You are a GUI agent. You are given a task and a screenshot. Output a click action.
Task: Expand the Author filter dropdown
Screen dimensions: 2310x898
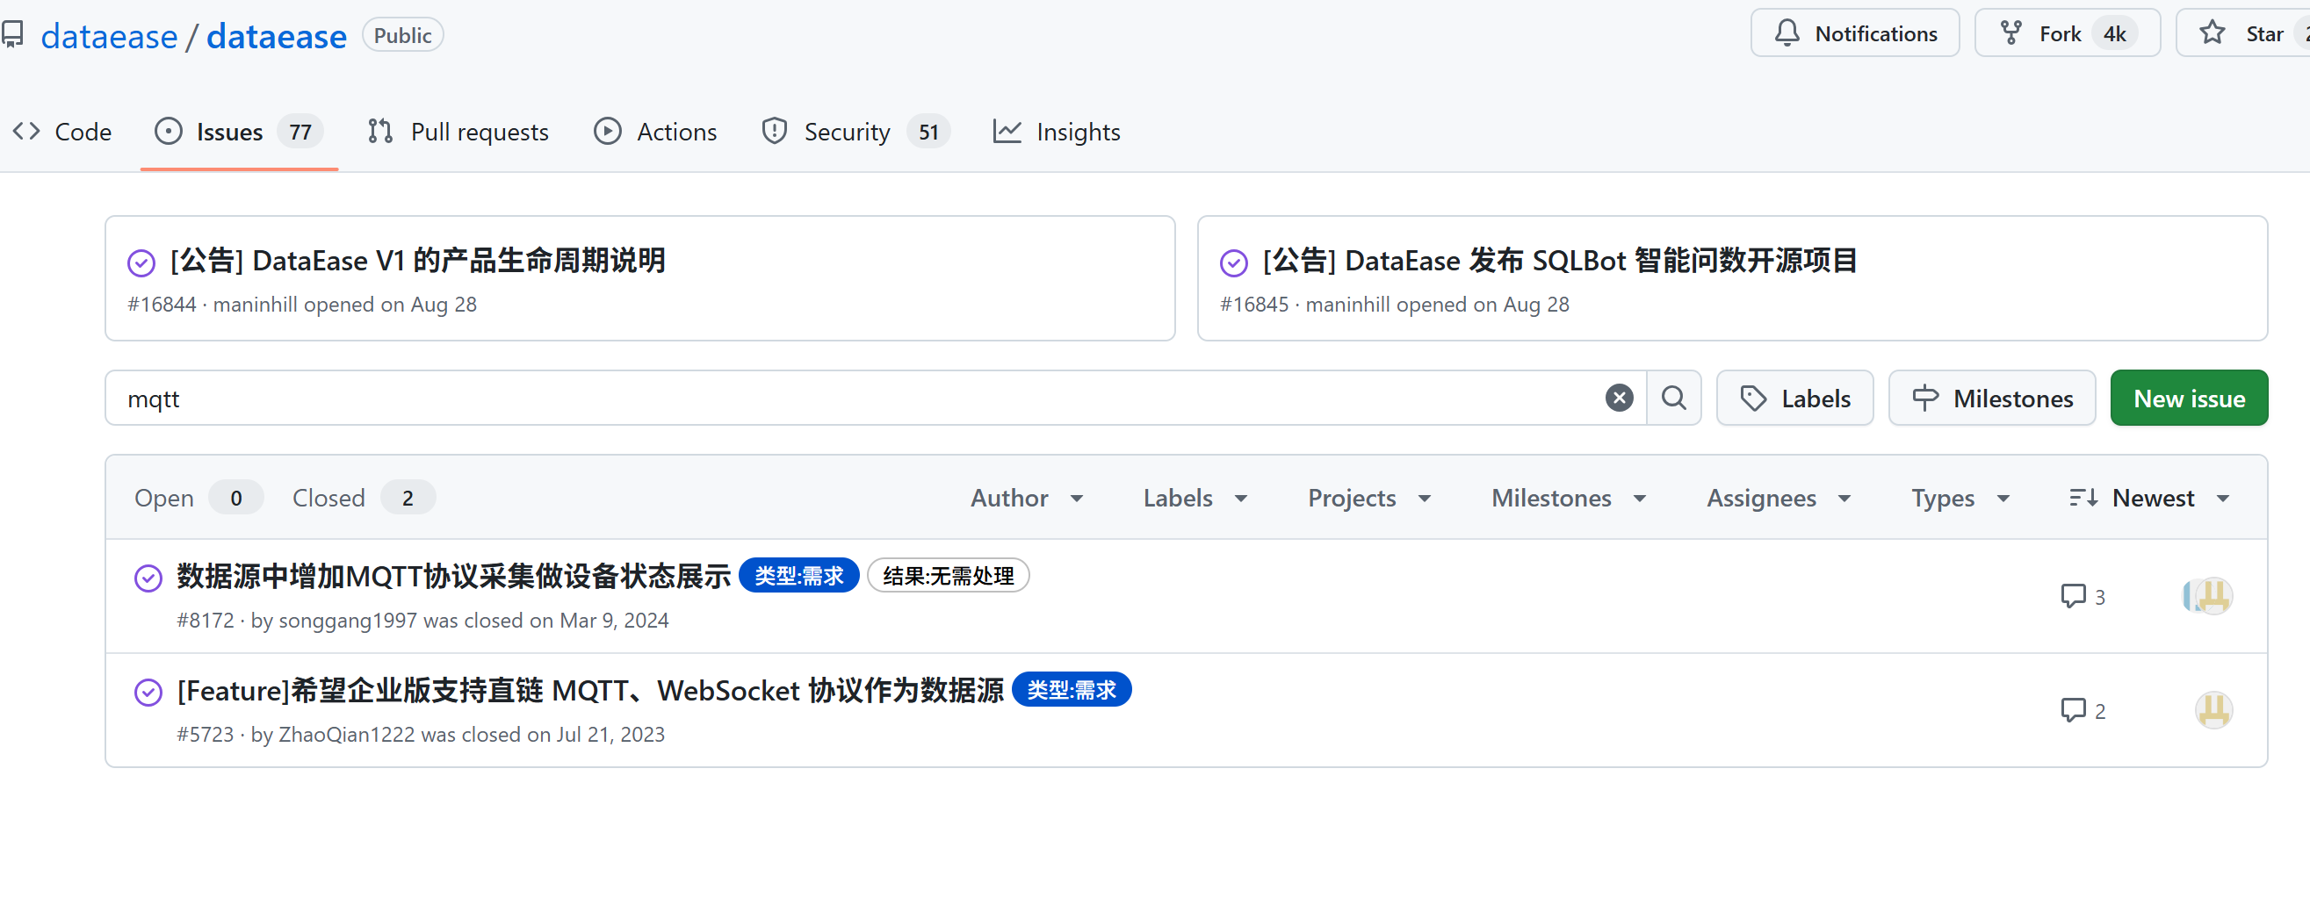click(1027, 498)
